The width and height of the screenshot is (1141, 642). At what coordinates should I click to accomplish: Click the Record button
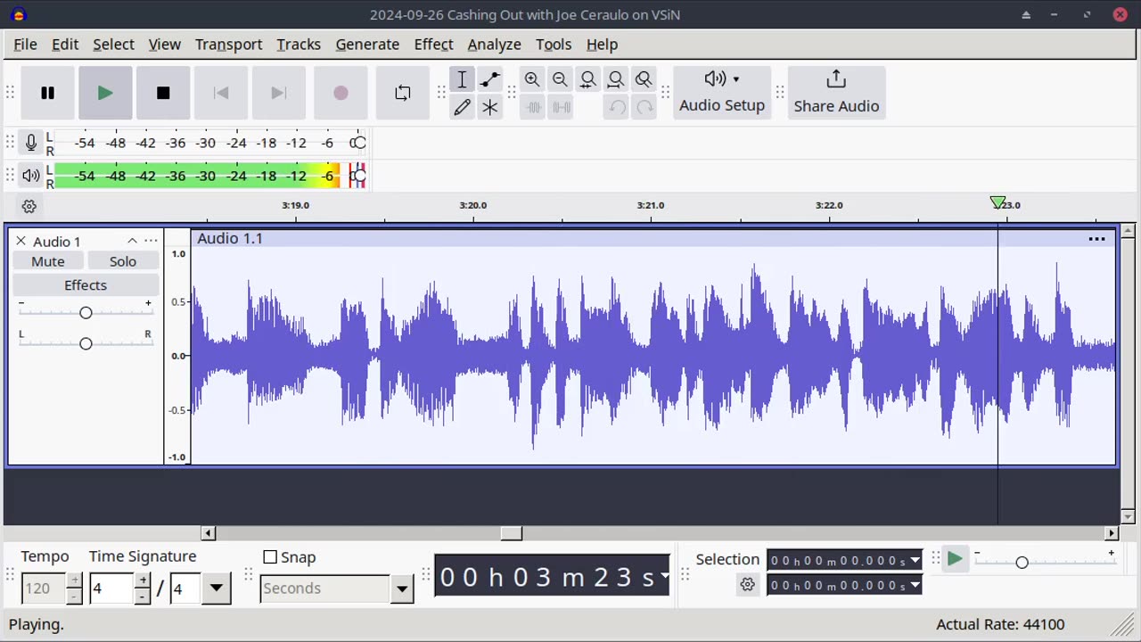[x=341, y=93]
